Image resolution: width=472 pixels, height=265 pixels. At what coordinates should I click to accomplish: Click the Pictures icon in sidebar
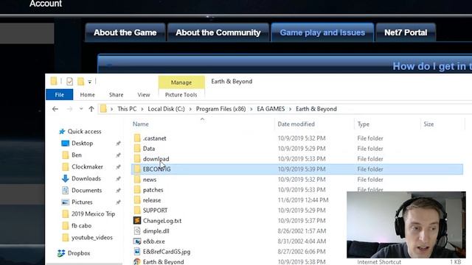[x=65, y=202]
